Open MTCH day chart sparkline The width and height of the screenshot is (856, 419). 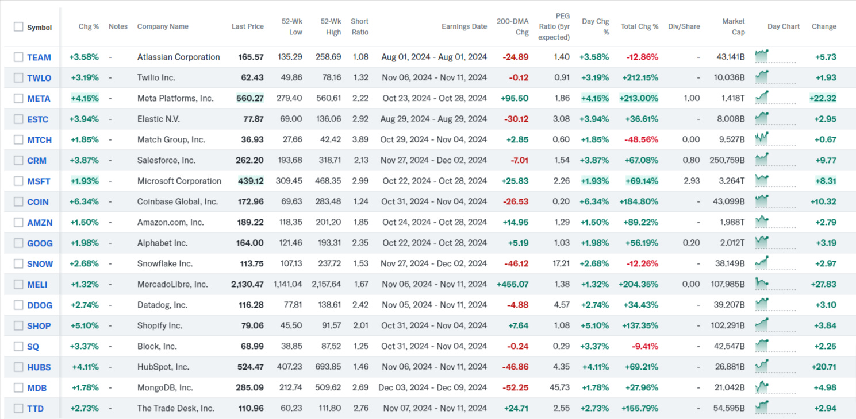coord(776,139)
